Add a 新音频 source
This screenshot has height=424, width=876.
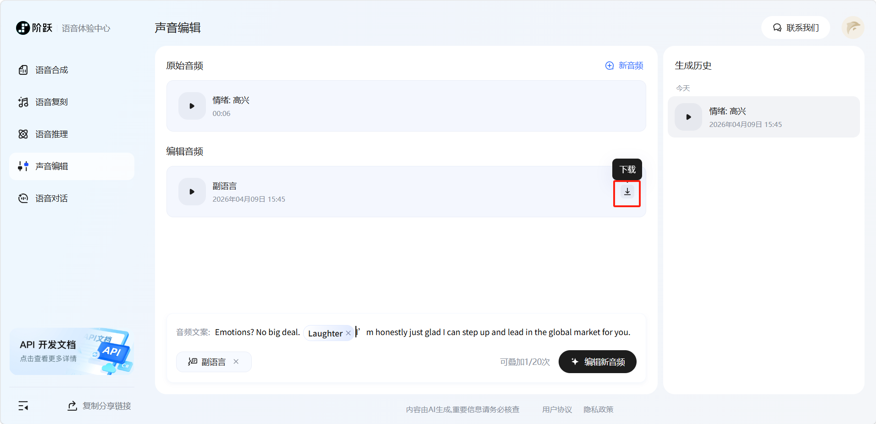[624, 66]
